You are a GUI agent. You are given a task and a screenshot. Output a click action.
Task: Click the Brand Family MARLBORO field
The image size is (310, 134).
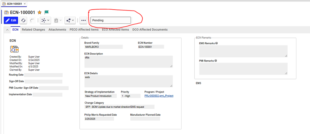pyautogui.click(x=104, y=47)
